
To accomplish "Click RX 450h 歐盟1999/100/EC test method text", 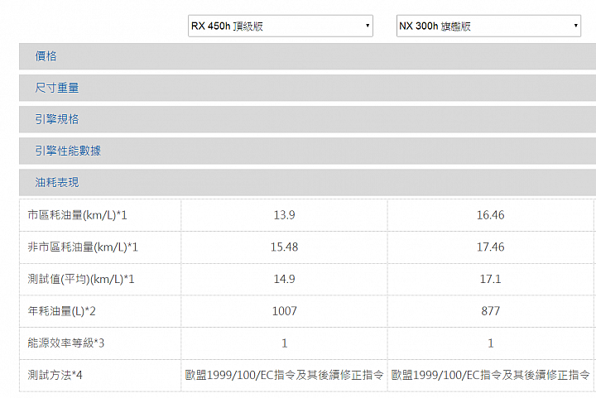I will 284,375.
